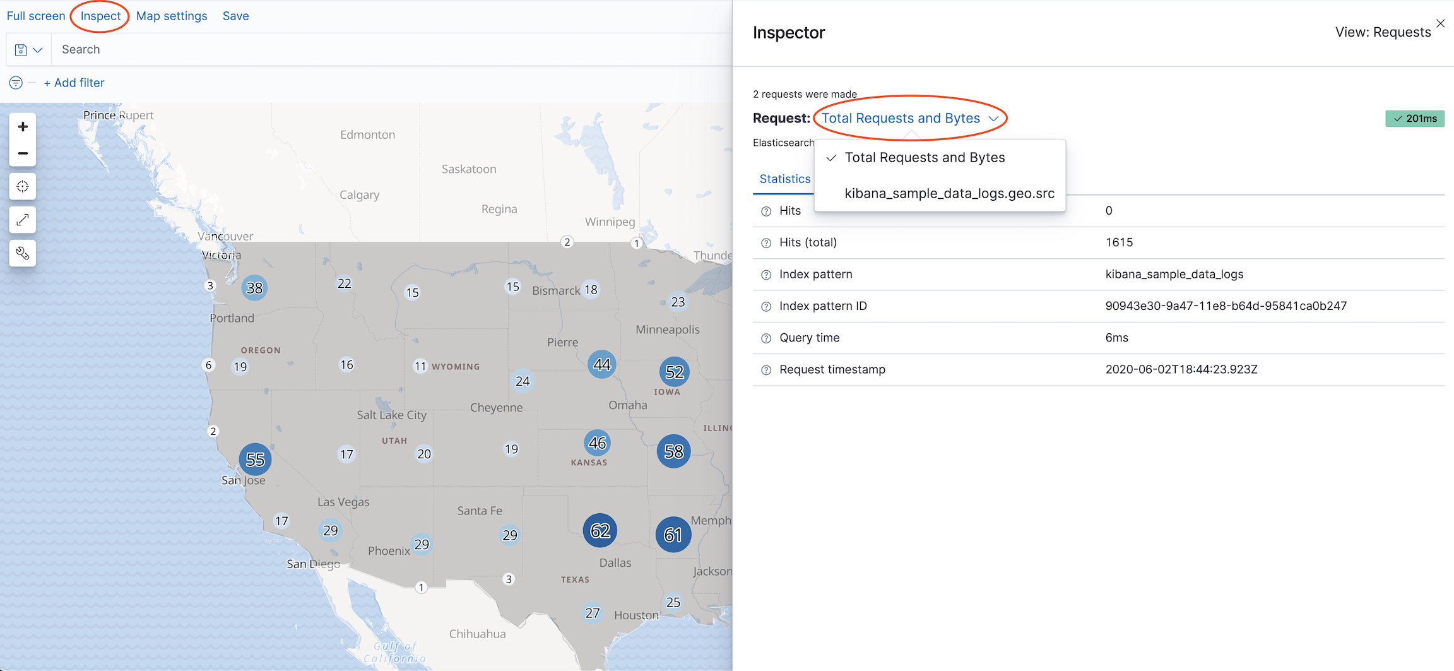
Task: Click the filter options circle icon
Action: click(16, 83)
